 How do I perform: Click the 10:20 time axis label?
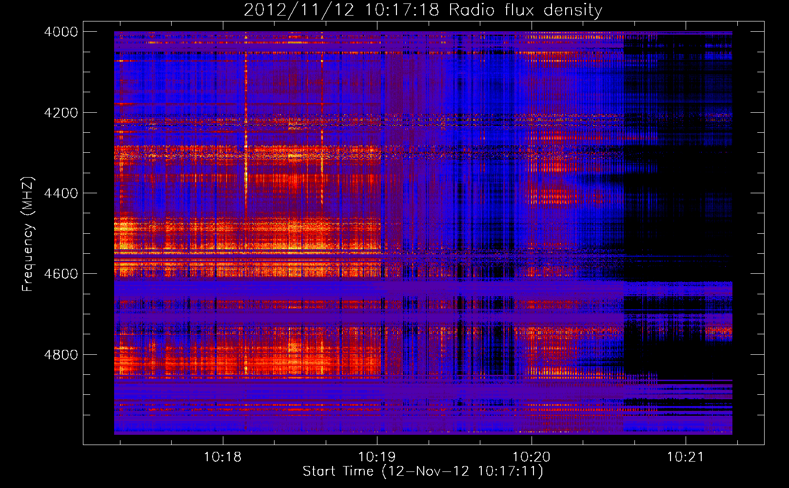click(x=531, y=457)
